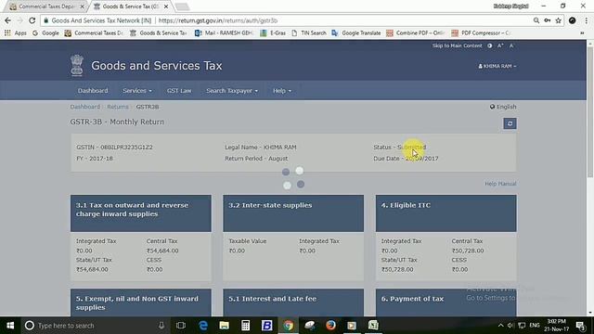The width and height of the screenshot is (594, 334).
Task: Click the national emblem logo
Action: point(77,66)
